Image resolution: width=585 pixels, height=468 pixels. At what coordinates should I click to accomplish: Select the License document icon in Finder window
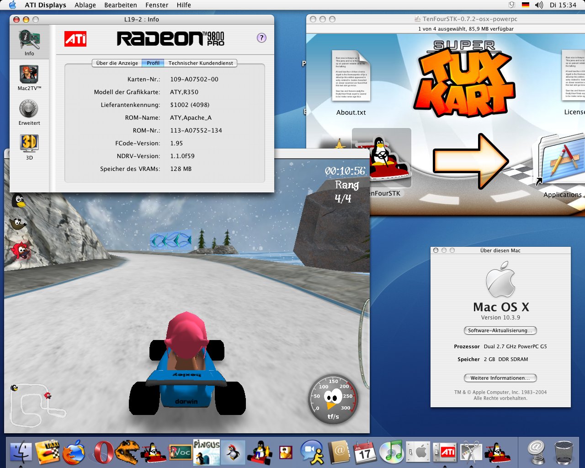(x=574, y=75)
